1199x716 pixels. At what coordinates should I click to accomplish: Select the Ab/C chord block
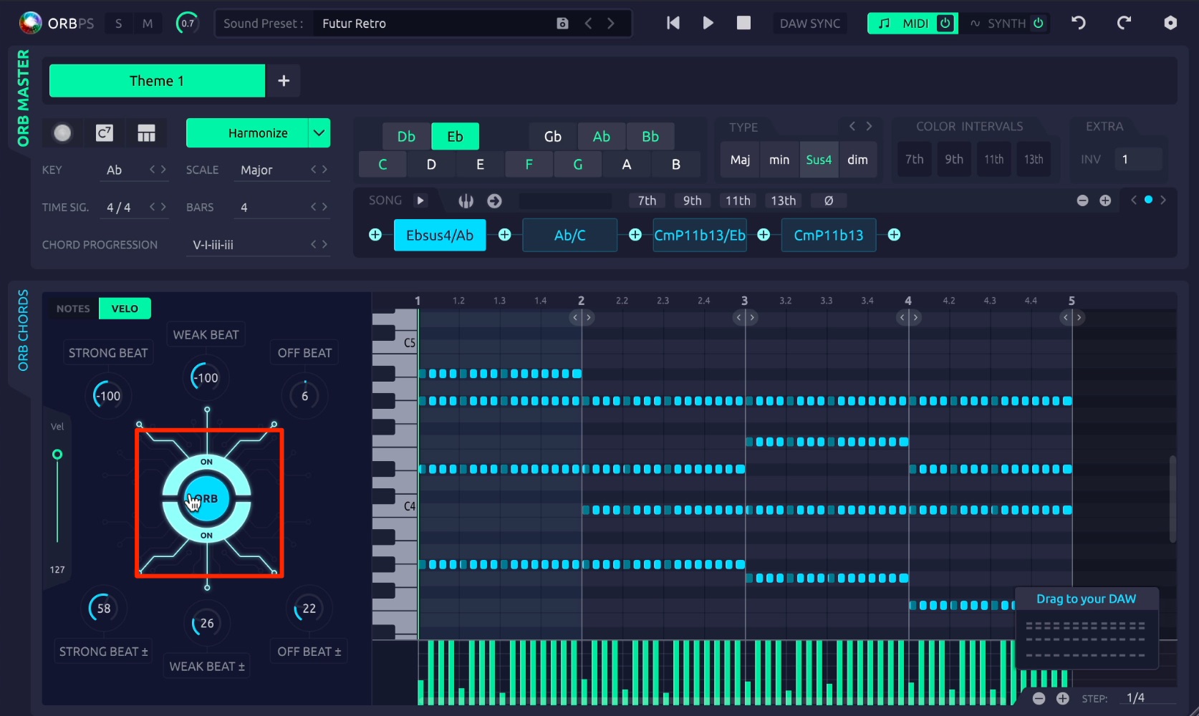570,235
